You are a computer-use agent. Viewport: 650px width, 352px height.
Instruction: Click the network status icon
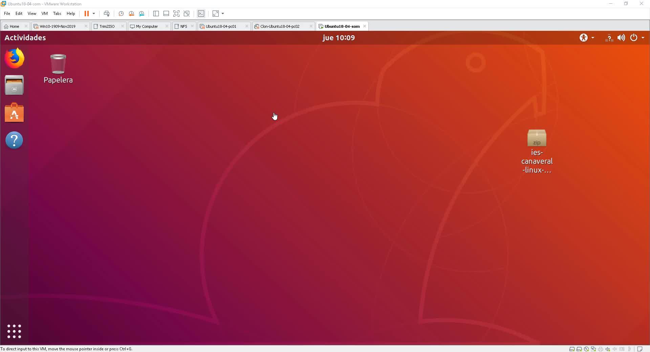click(609, 38)
